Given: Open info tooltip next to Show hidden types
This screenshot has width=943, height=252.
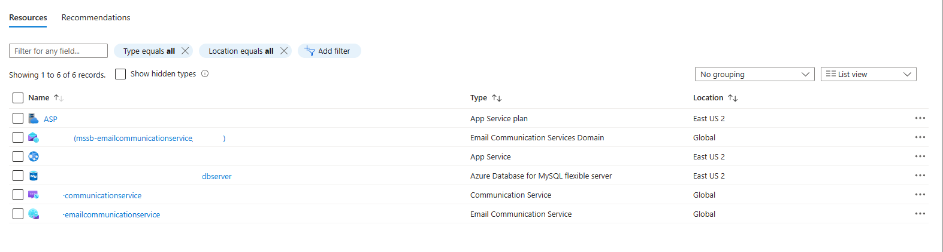Looking at the screenshot, I should pos(205,73).
